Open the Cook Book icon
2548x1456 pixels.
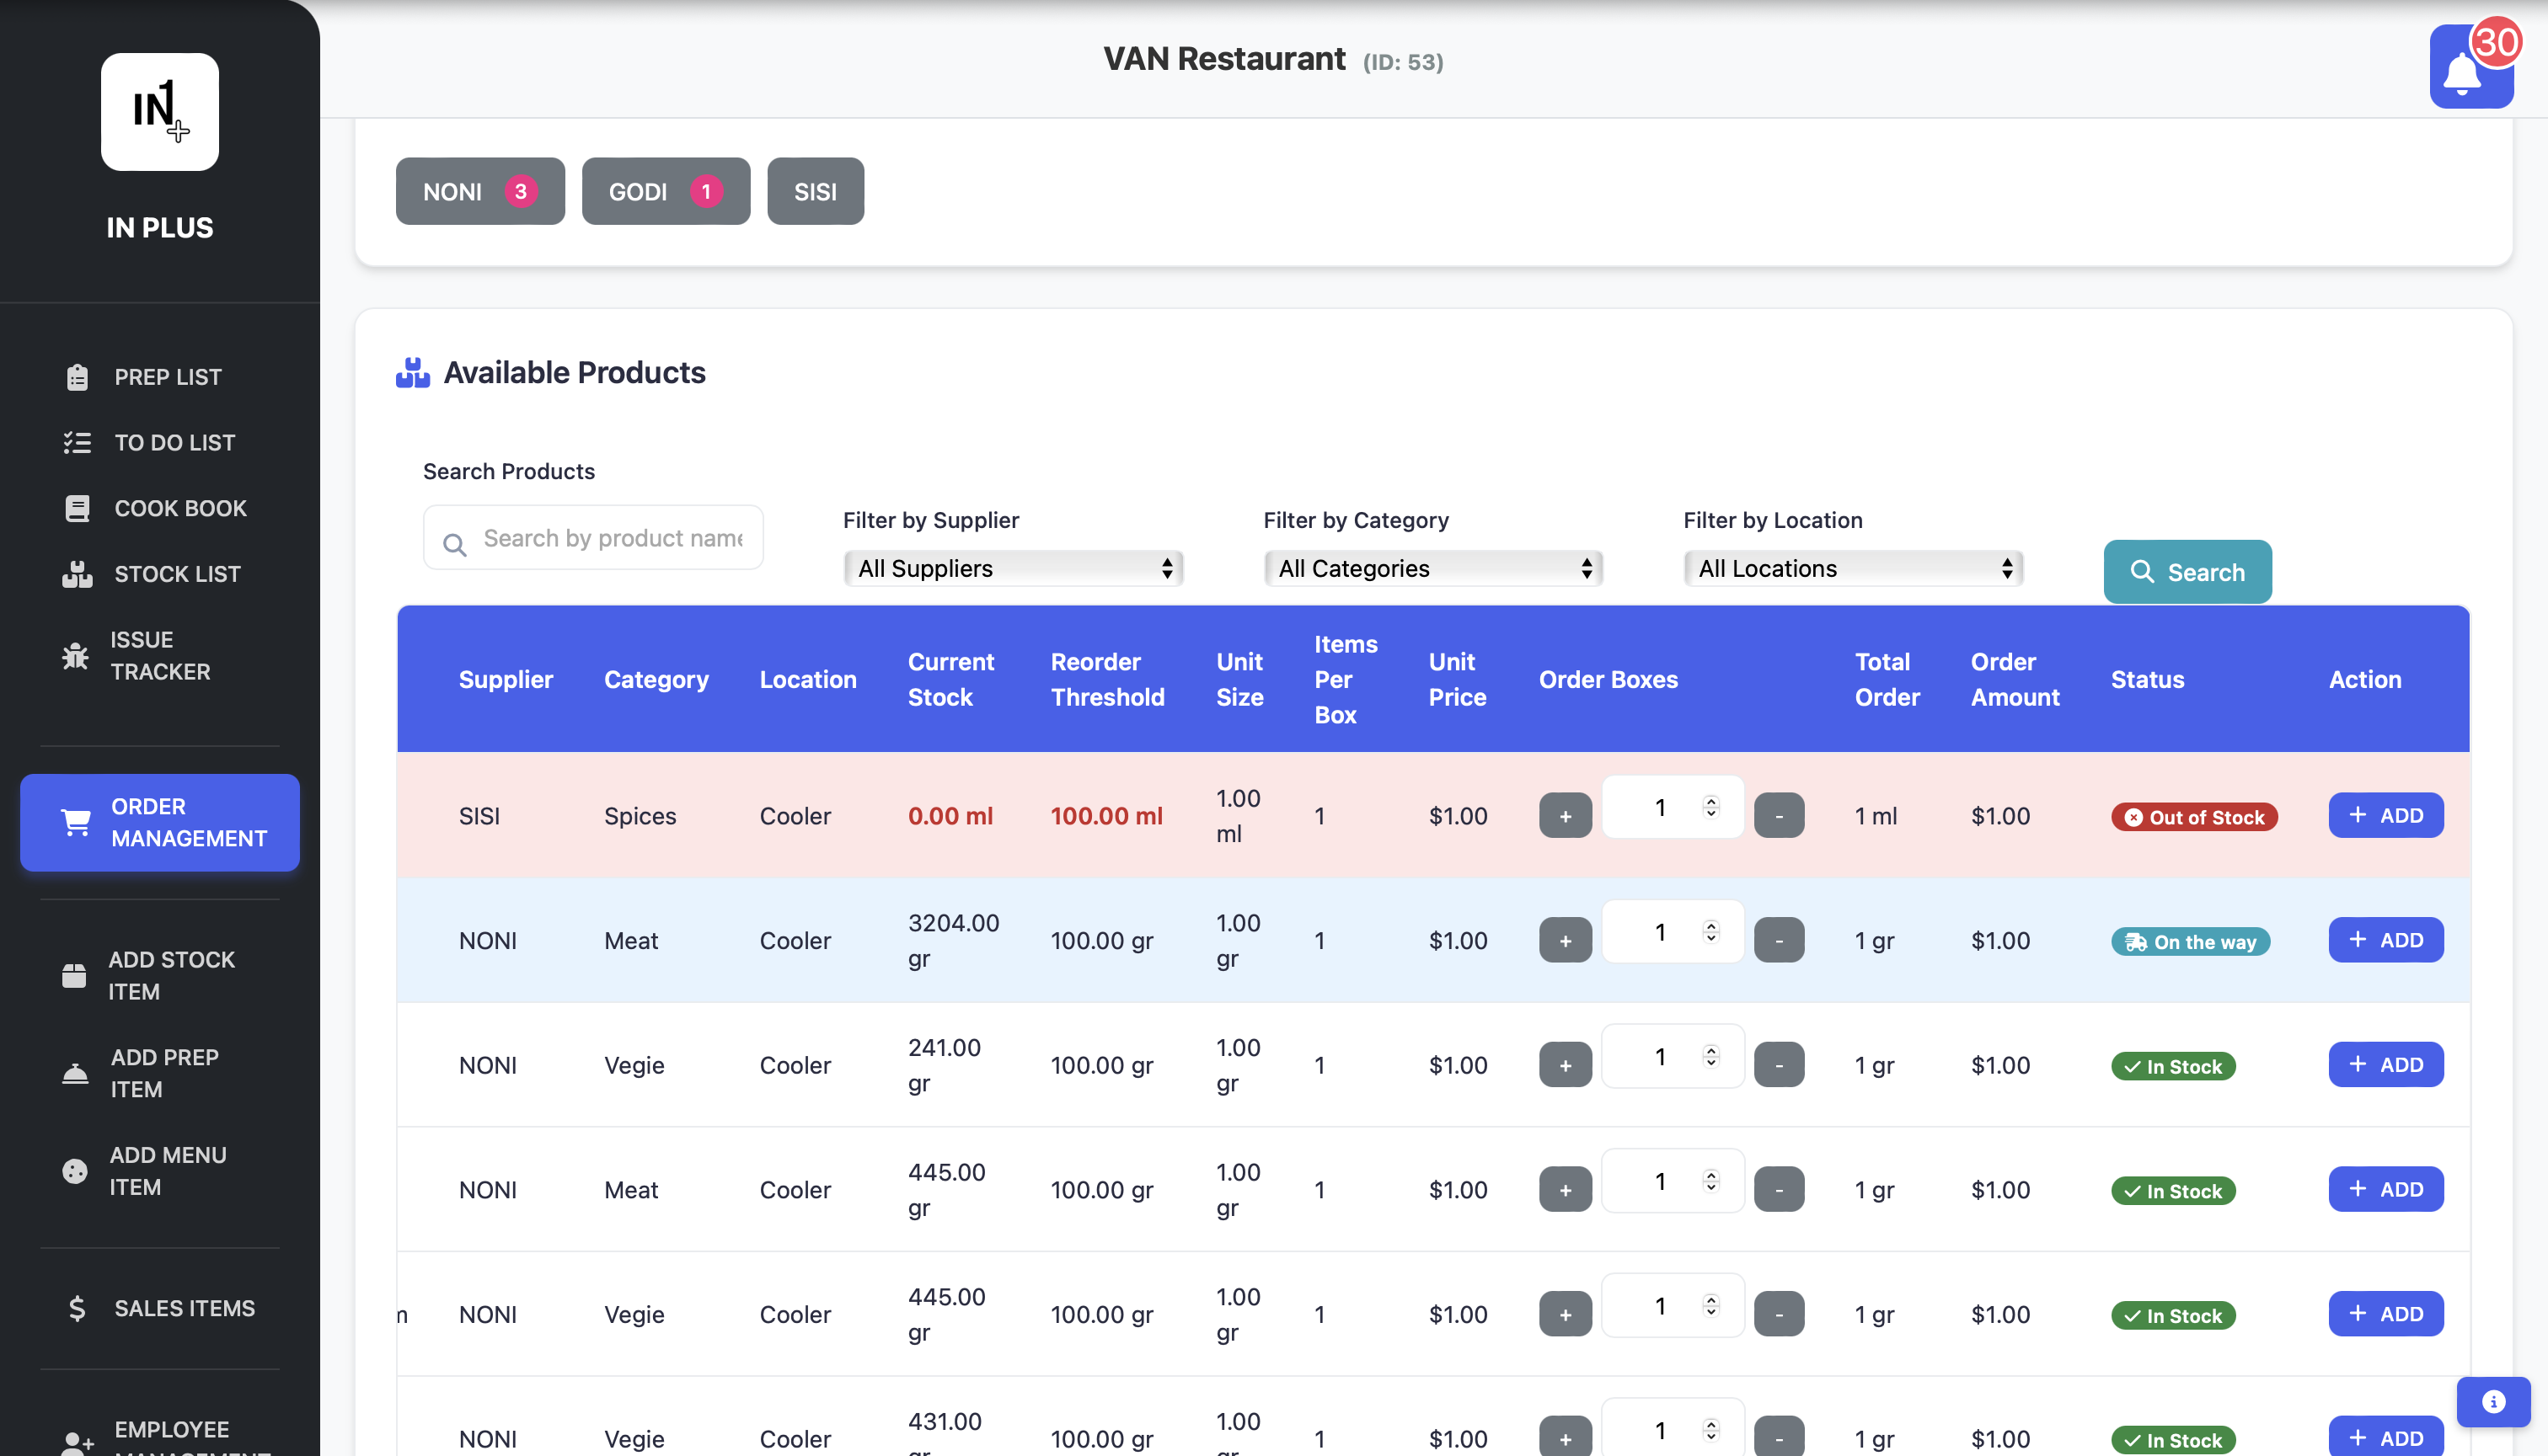pos(78,508)
